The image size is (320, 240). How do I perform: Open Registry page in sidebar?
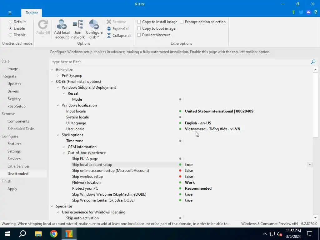click(x=14, y=99)
